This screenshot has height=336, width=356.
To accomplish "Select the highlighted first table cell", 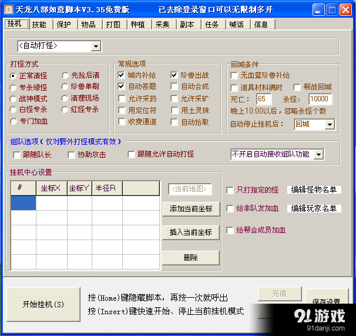I will pyautogui.click(x=23, y=203).
